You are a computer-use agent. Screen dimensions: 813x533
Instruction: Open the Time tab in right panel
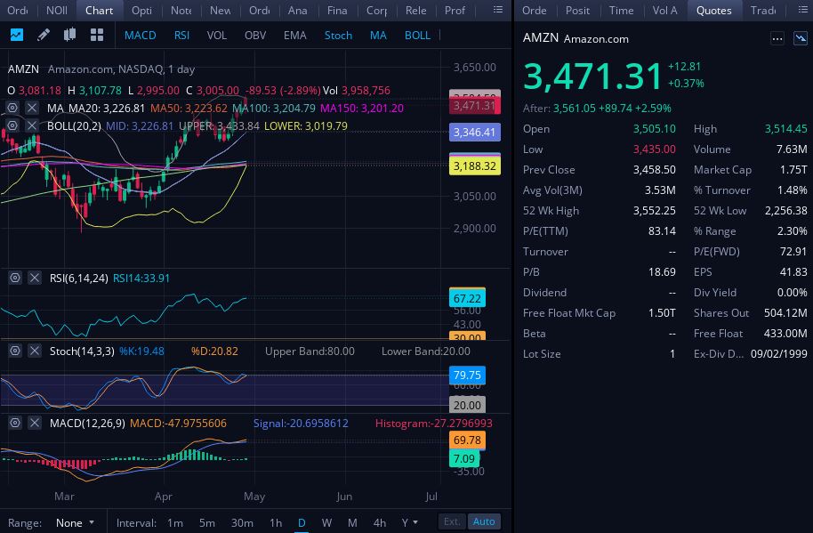tap(621, 11)
